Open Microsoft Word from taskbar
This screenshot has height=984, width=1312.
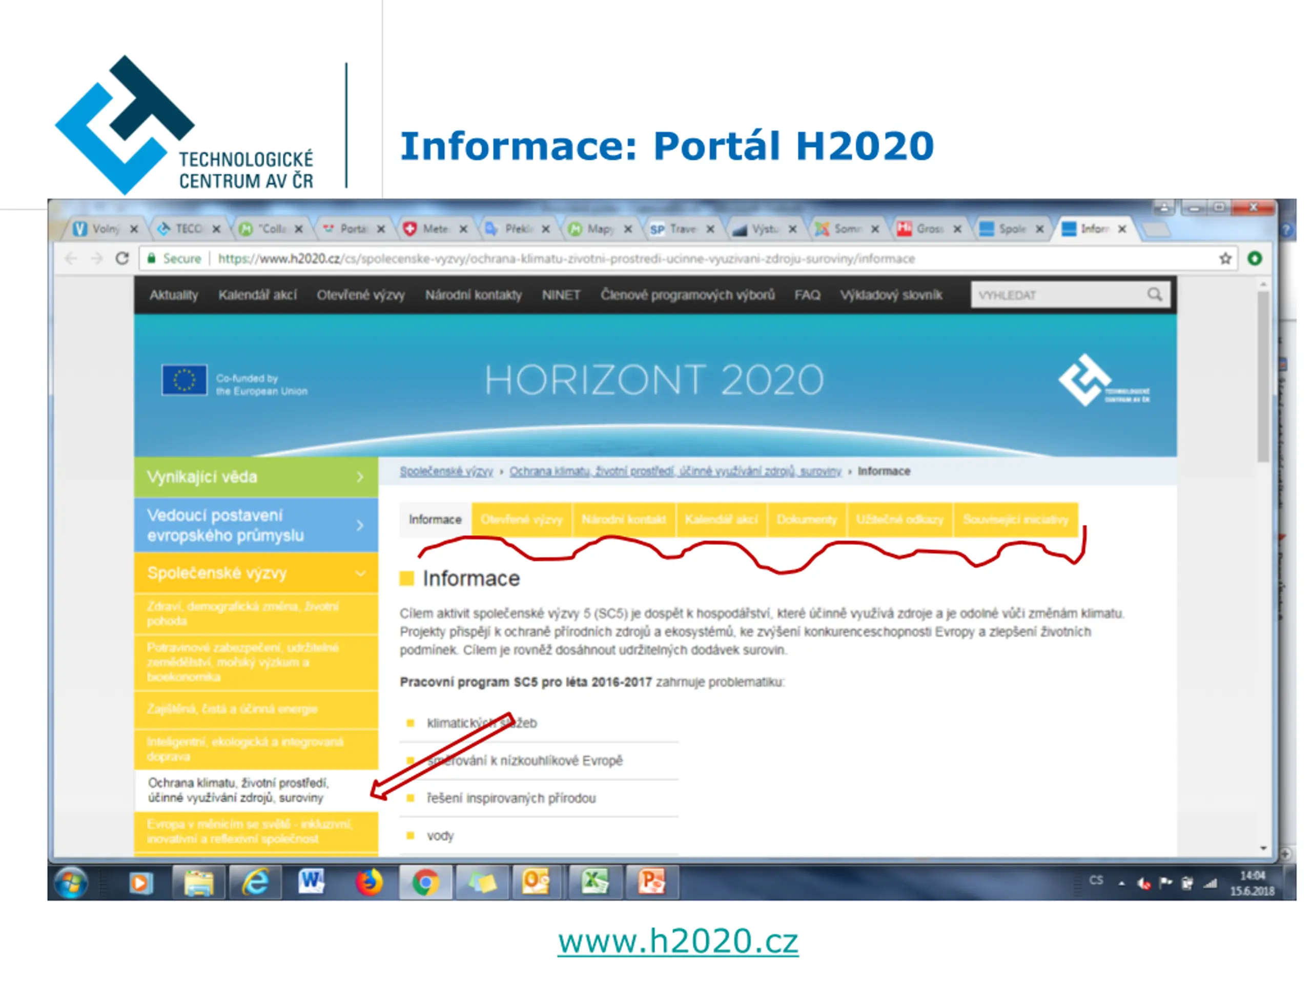tap(312, 882)
